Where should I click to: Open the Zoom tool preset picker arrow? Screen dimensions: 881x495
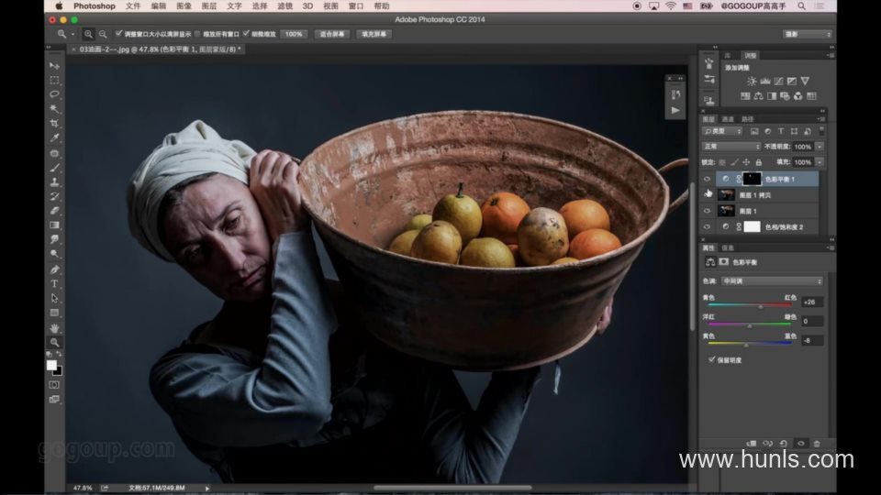[x=72, y=34]
